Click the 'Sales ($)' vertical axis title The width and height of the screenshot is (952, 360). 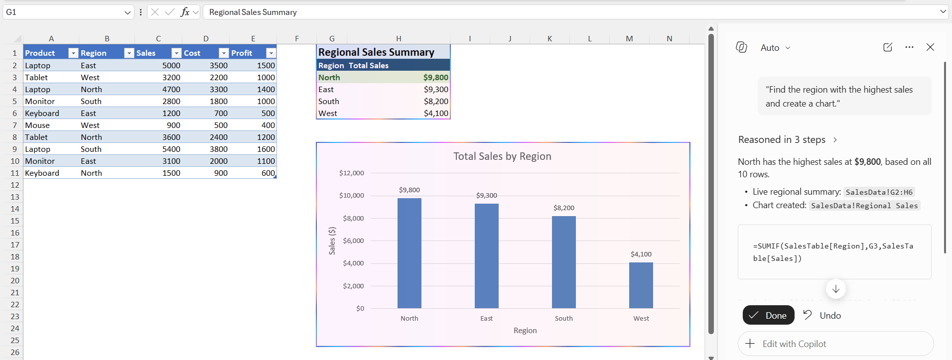click(332, 241)
